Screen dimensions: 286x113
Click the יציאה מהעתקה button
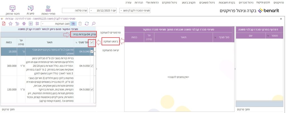(111, 50)
